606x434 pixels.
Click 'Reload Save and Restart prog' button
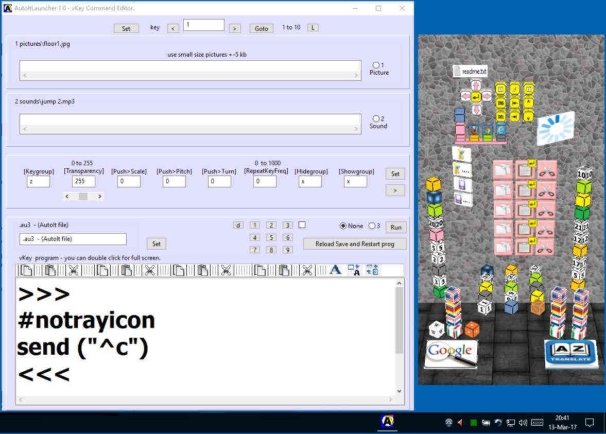pos(355,244)
